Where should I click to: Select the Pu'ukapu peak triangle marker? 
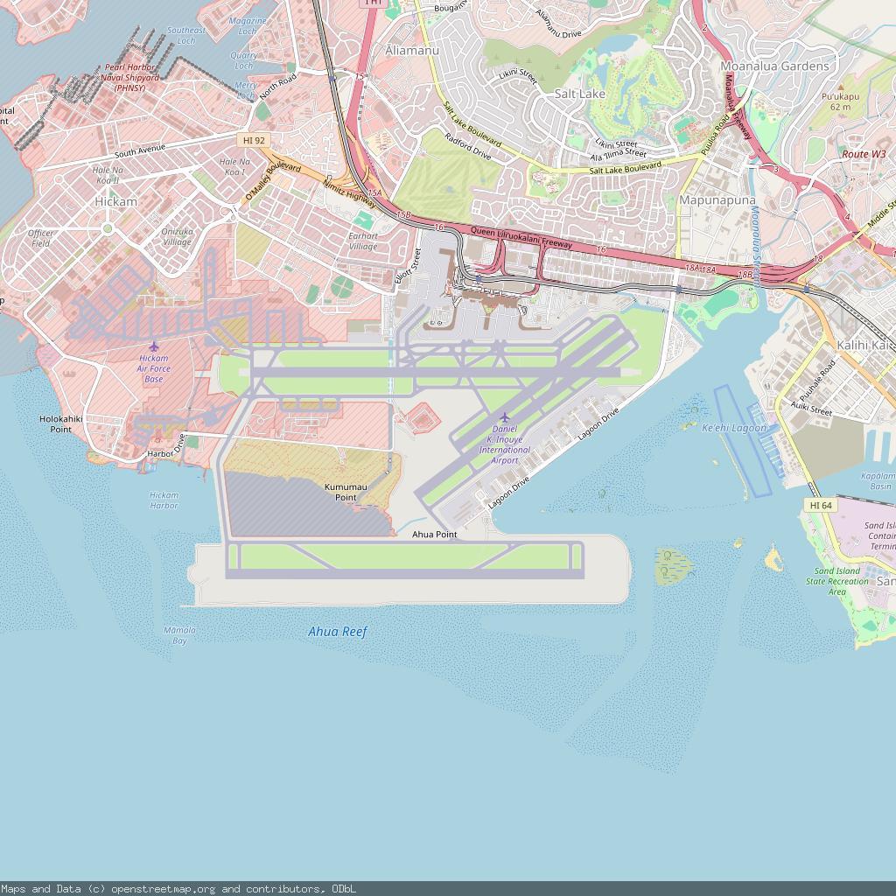click(840, 87)
